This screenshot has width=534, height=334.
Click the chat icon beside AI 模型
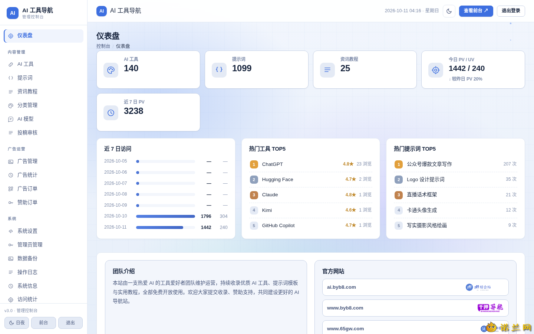pyautogui.click(x=11, y=119)
